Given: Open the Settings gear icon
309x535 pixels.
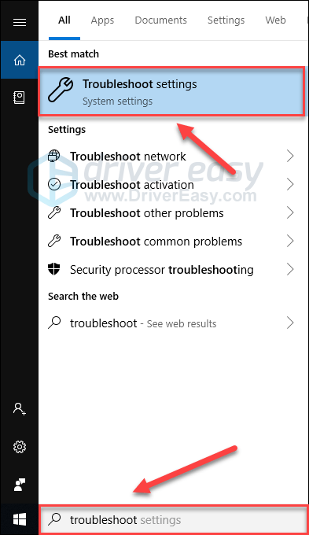Looking at the screenshot, I should [20, 447].
